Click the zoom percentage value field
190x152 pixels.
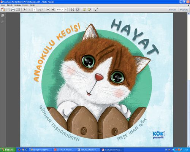tap(60, 9)
